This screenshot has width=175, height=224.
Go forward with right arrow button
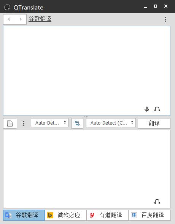[21, 19]
